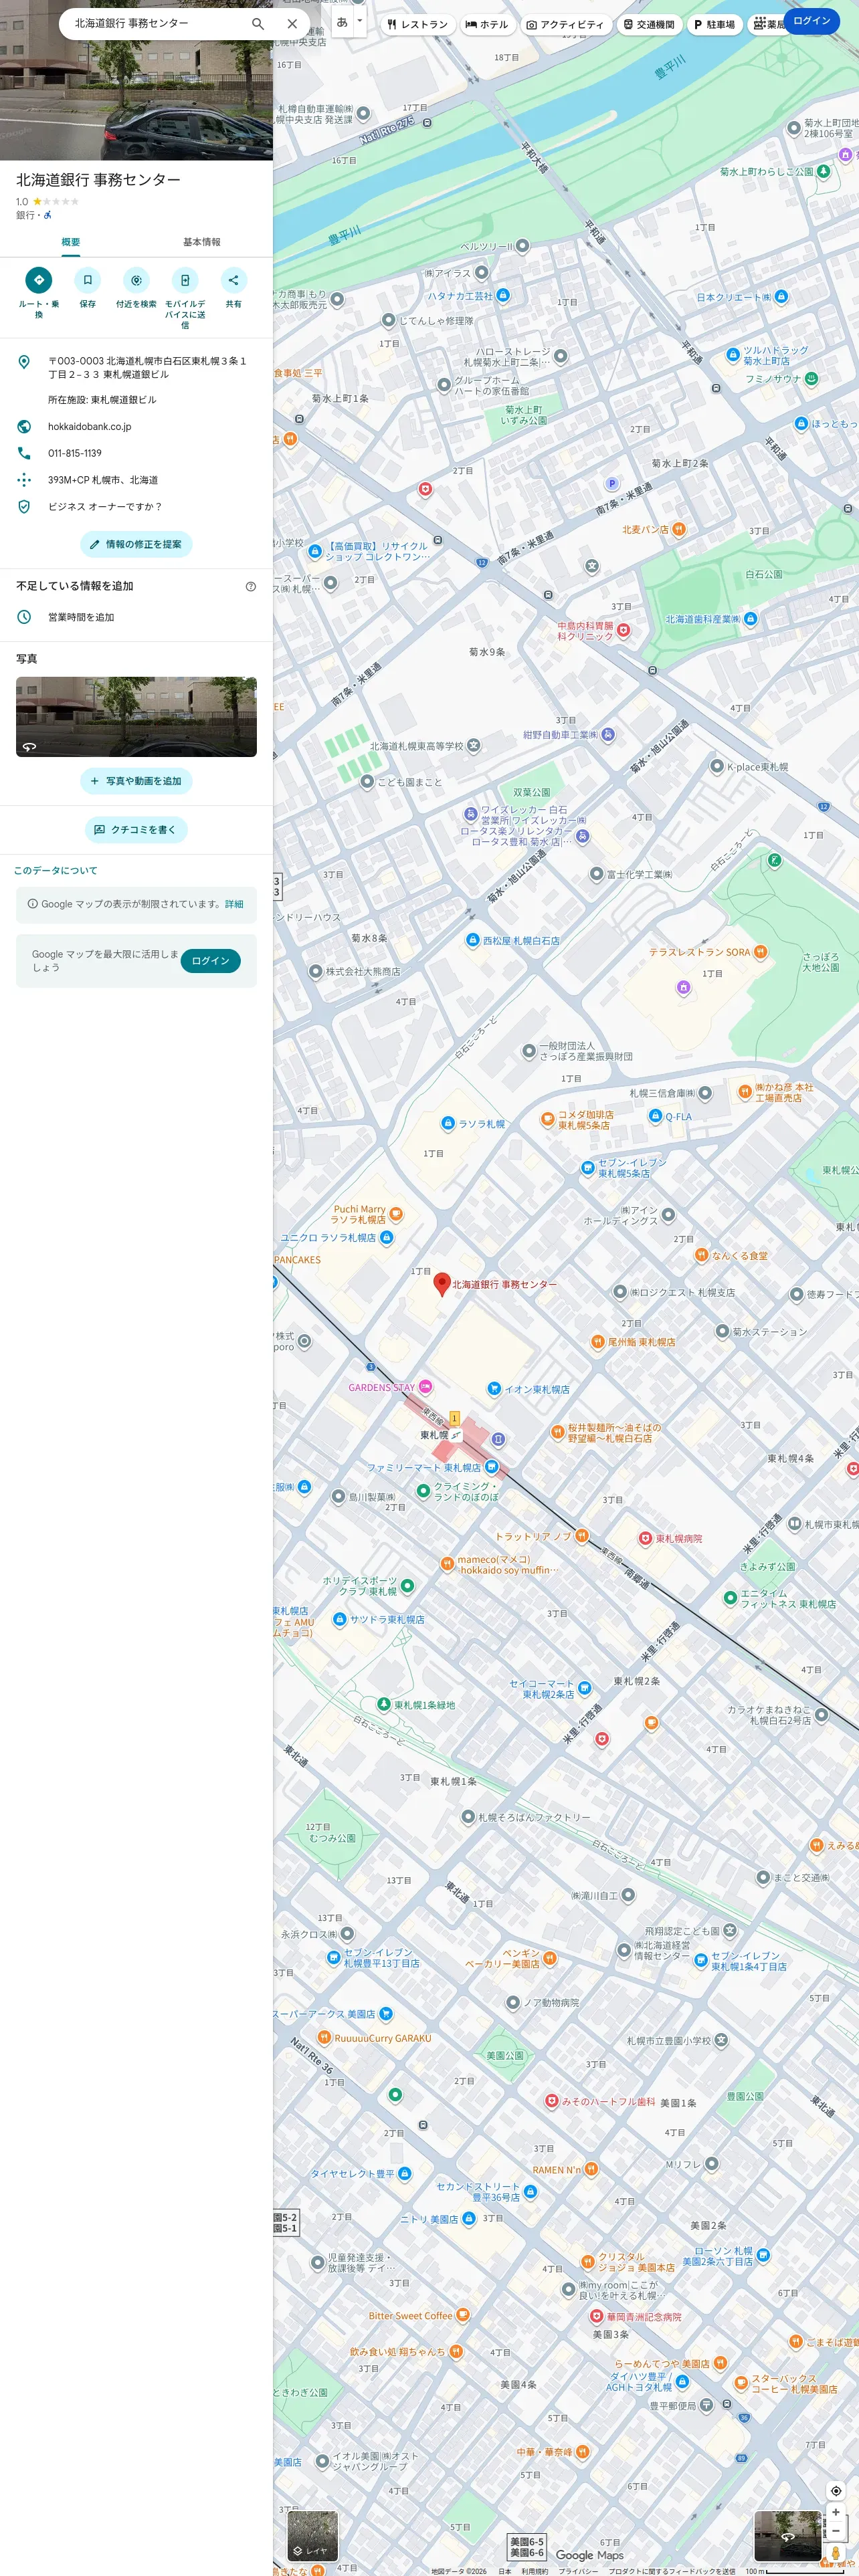Click the ユニクロ ラソラ札幌店 marker
Image resolution: width=859 pixels, height=2576 pixels.
[x=386, y=1238]
